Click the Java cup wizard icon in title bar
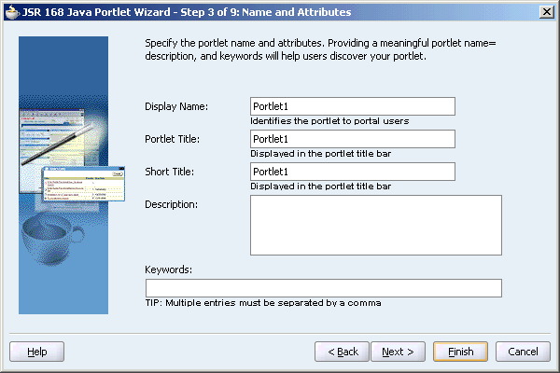Viewport: 560px width, 373px height. [12, 12]
